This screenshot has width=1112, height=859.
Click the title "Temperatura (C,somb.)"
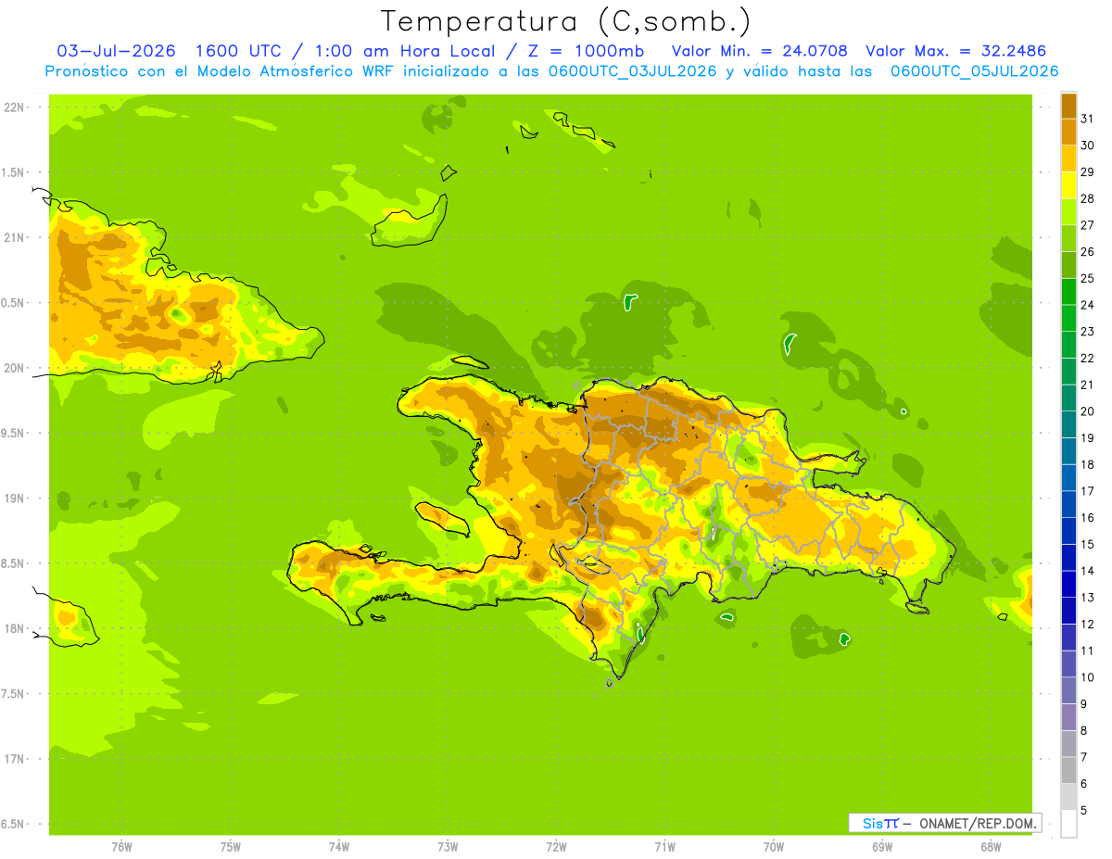click(566, 22)
